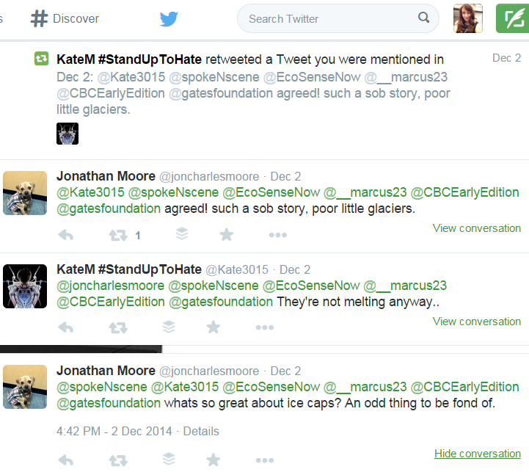Image resolution: width=529 pixels, height=472 pixels.
Task: Open Buffer layers icon on KateM's tweet
Action: pos(169,327)
